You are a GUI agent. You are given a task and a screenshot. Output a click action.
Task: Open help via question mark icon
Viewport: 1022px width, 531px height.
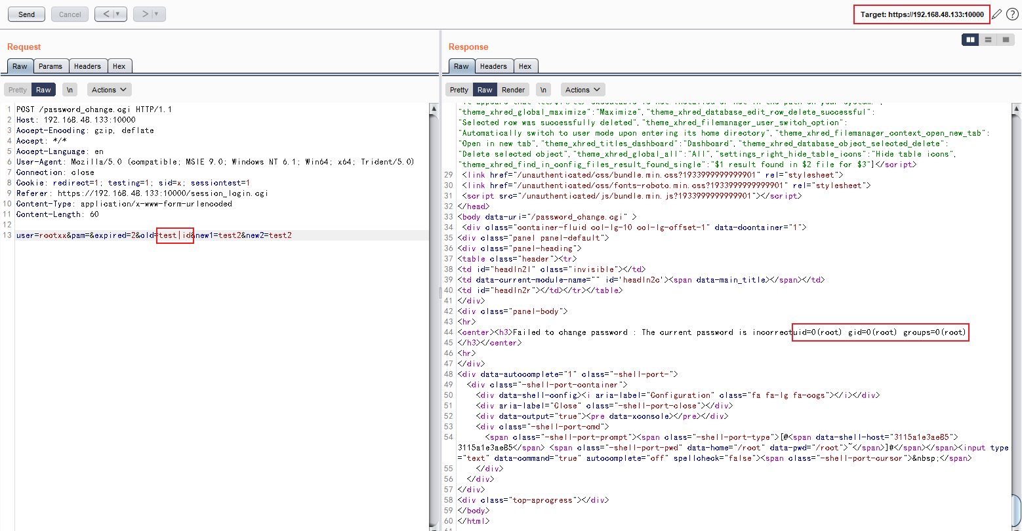pyautogui.click(x=1012, y=14)
